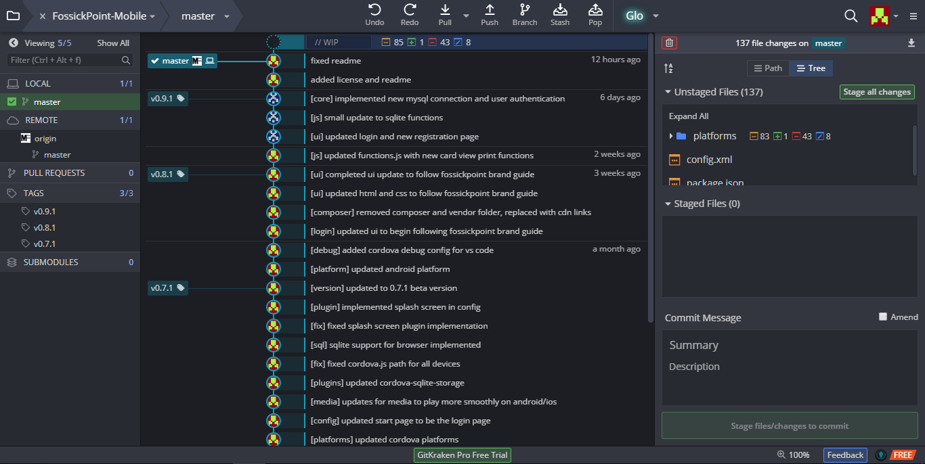Image resolution: width=925 pixels, height=464 pixels.
Task: Click the FREE license badge
Action: pyautogui.click(x=903, y=455)
